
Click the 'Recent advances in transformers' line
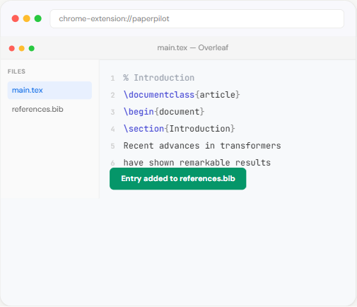(x=202, y=146)
